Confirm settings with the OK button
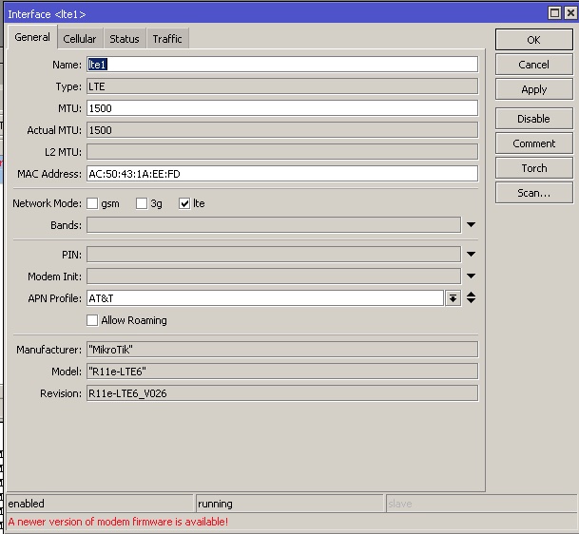Viewport: 579px width, 534px height. [x=534, y=40]
